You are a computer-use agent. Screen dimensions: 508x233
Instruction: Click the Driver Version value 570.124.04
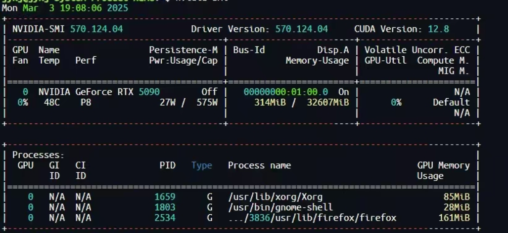302,29
